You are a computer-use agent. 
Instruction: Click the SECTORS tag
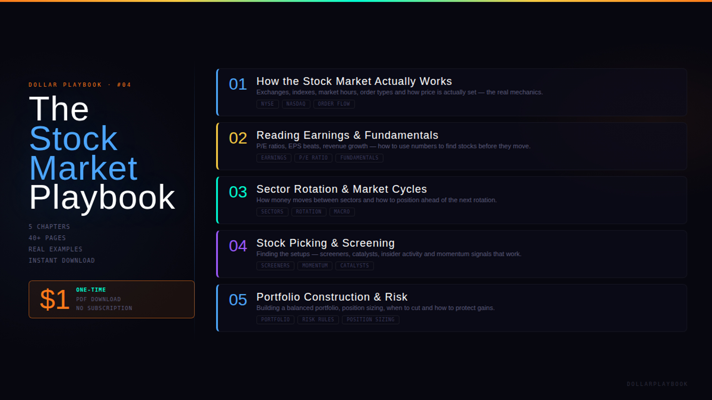272,212
